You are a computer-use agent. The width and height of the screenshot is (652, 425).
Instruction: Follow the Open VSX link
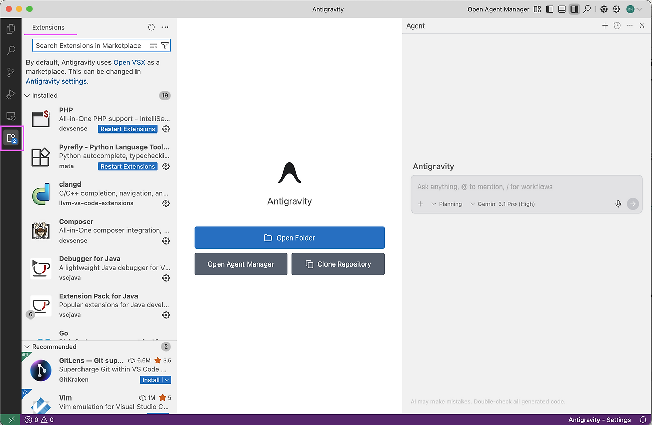coord(129,62)
